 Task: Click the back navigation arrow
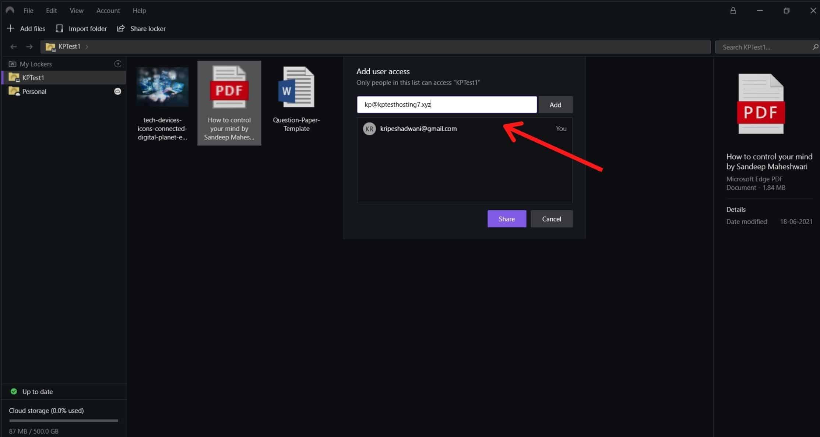click(14, 47)
